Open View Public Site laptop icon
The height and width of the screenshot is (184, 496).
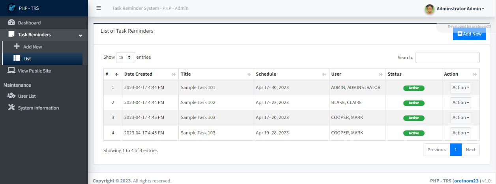tap(11, 71)
